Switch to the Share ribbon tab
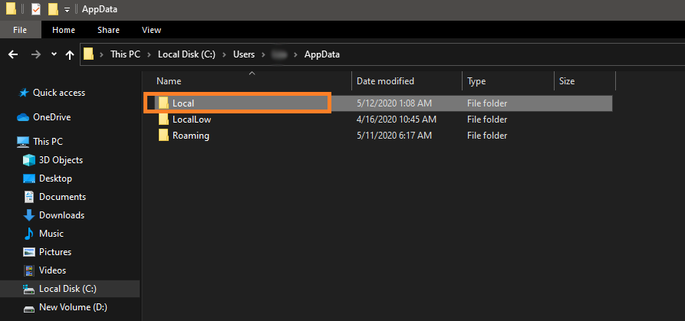 (x=108, y=30)
